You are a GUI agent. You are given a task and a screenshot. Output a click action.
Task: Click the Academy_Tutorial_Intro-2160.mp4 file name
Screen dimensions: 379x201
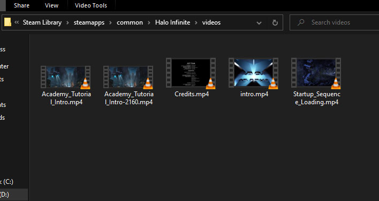coord(129,98)
